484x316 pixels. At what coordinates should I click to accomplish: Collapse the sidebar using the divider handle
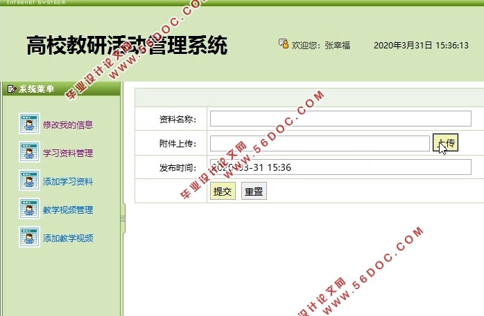click(x=123, y=219)
